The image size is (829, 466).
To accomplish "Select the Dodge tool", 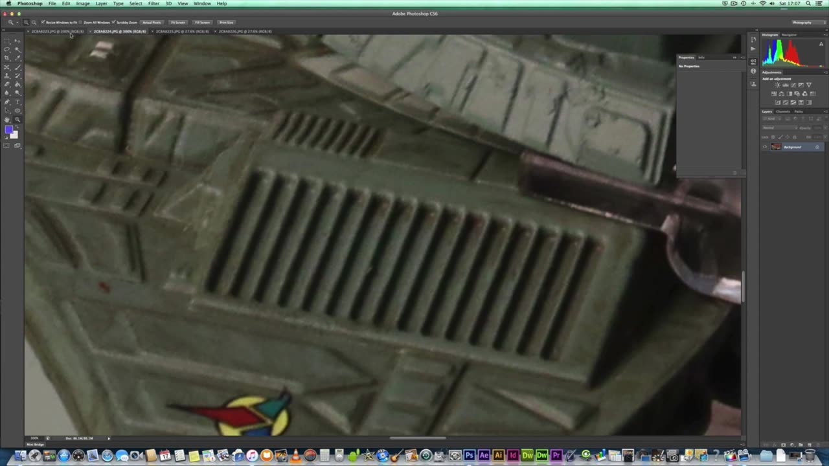I will 17,93.
